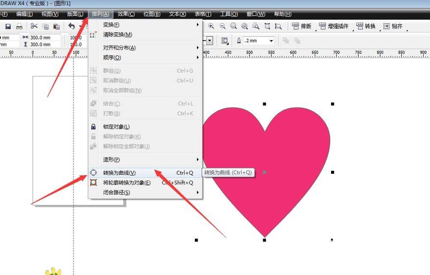This screenshot has height=275, width=430.
Task: Click the right-middle selection handle of heart
Action: [x=333, y=172]
